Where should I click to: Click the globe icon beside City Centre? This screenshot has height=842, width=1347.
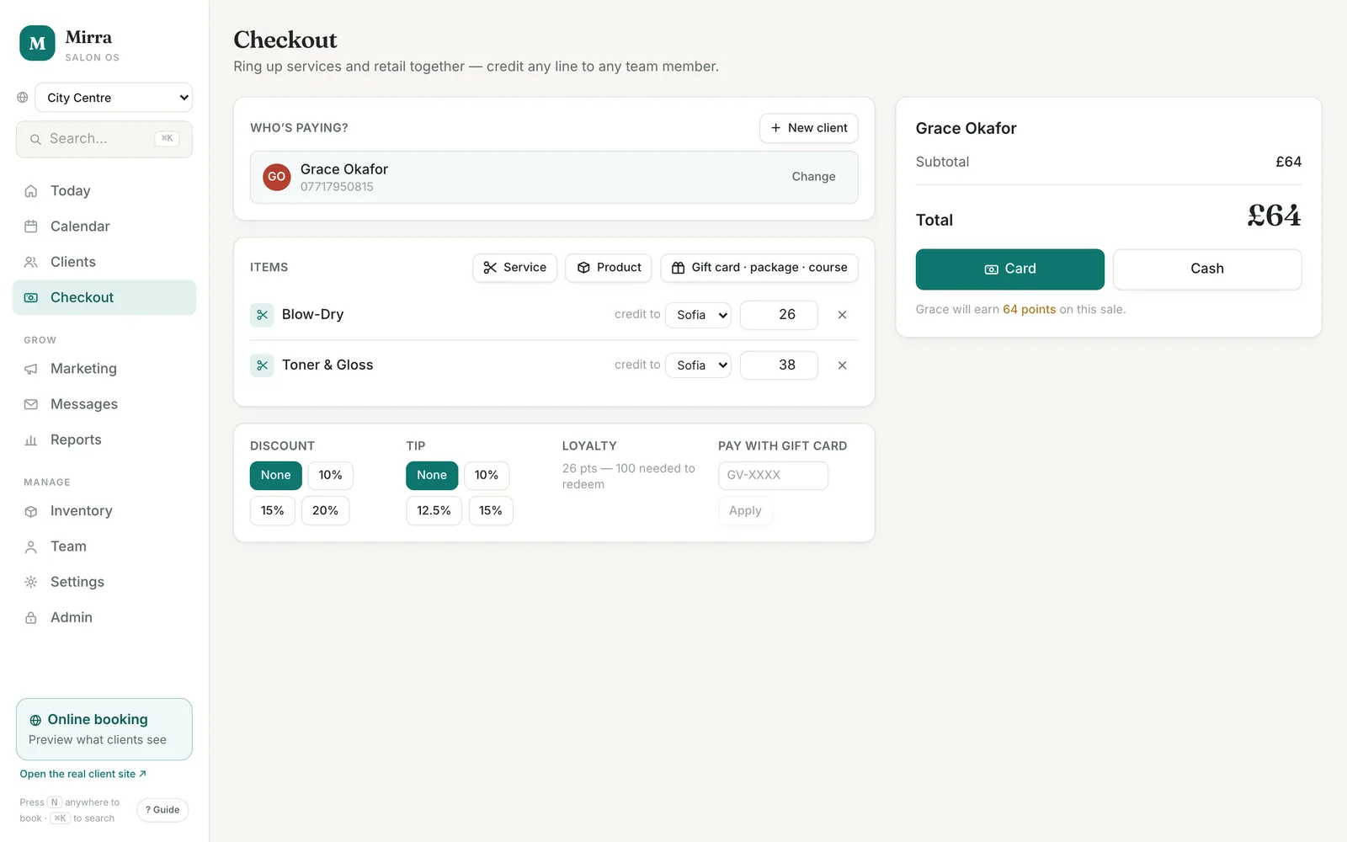click(23, 98)
